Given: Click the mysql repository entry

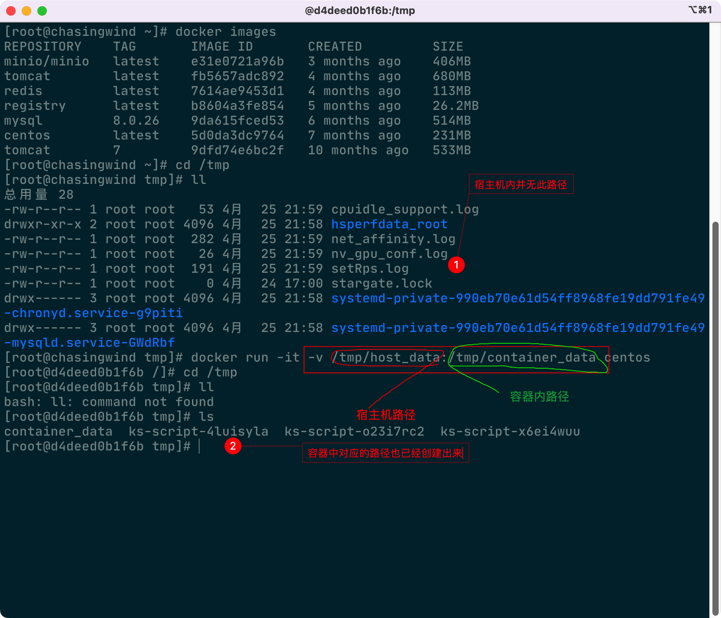Looking at the screenshot, I should (23, 120).
